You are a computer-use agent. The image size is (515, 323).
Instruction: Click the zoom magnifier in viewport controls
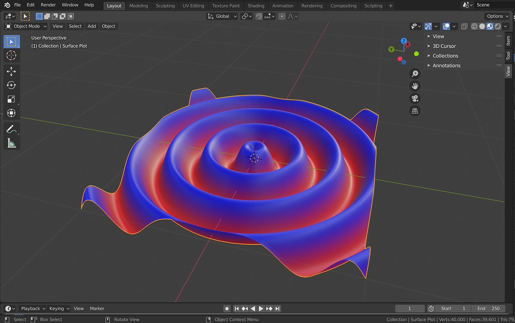415,73
